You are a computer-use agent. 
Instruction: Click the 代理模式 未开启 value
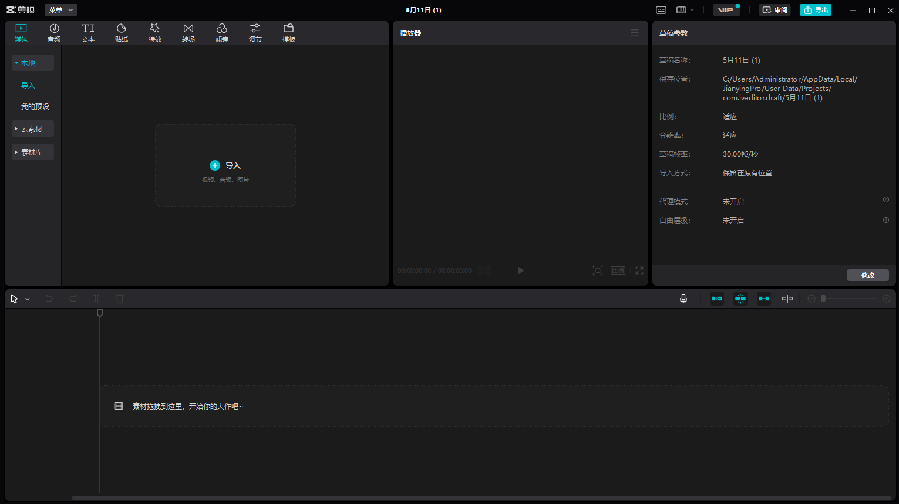point(733,201)
